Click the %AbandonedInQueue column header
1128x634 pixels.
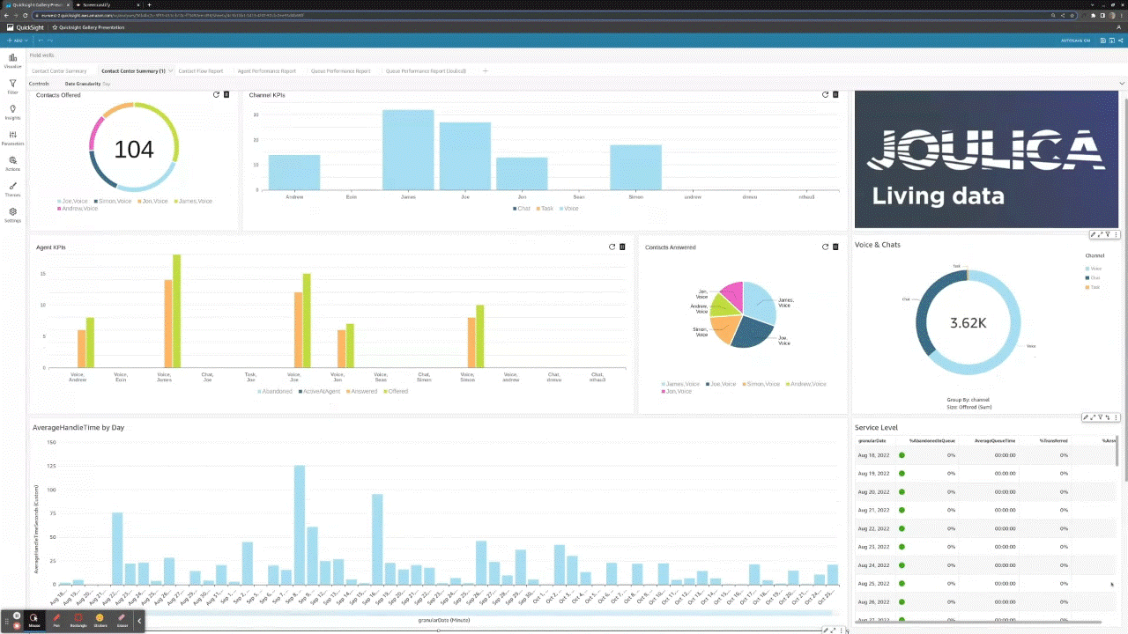click(932, 440)
